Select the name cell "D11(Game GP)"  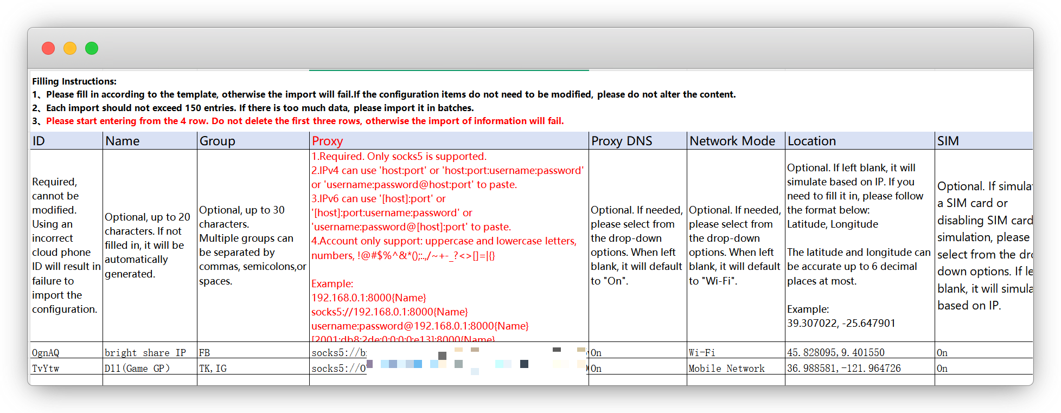click(150, 366)
